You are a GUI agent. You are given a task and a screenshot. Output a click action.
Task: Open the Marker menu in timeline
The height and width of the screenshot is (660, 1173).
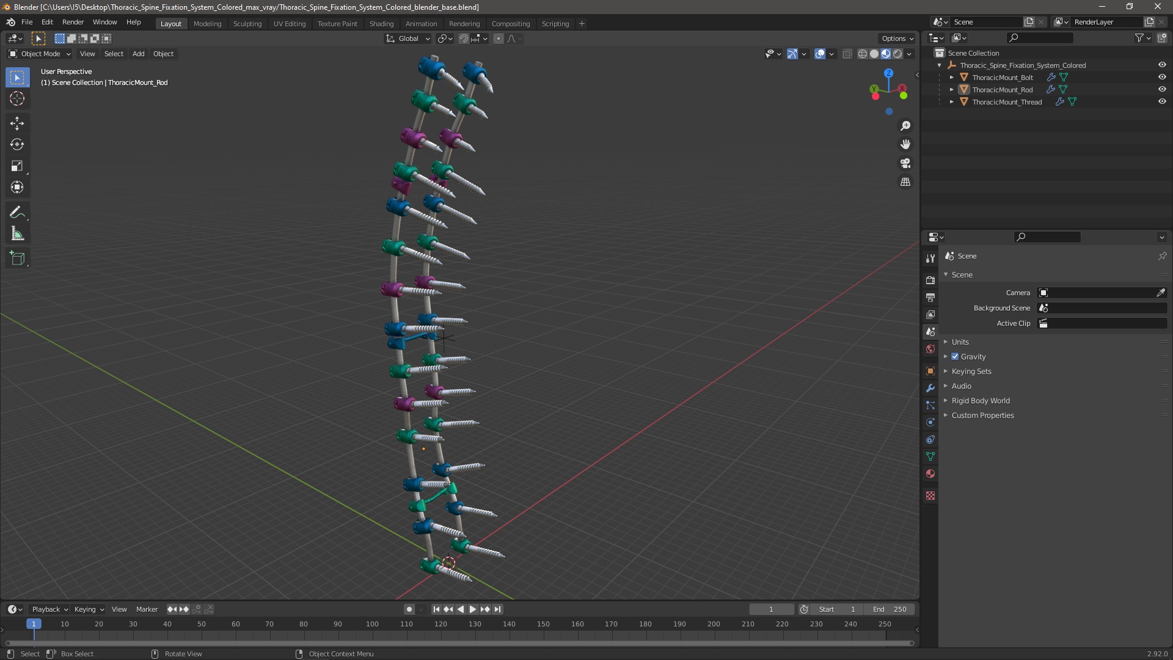pos(147,609)
